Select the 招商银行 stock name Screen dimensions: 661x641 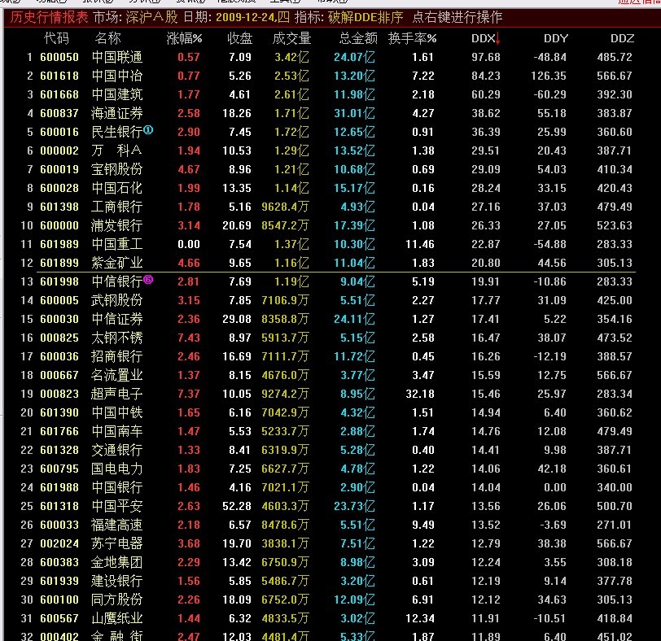click(117, 356)
